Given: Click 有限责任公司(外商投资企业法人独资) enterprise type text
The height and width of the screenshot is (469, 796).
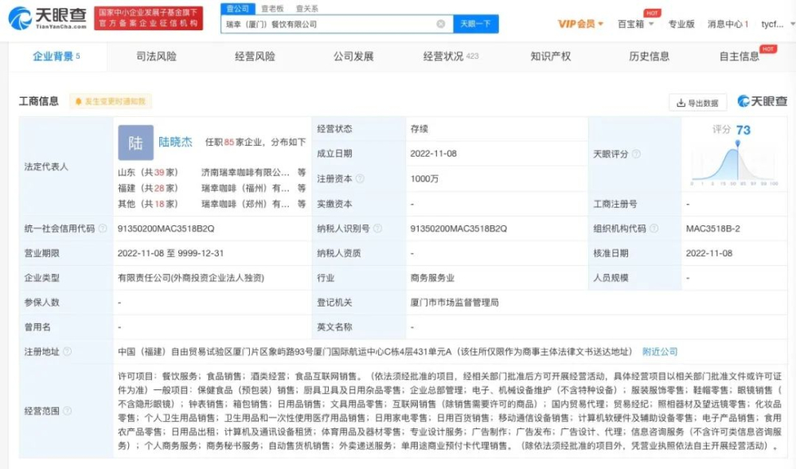Looking at the screenshot, I should 191,278.
